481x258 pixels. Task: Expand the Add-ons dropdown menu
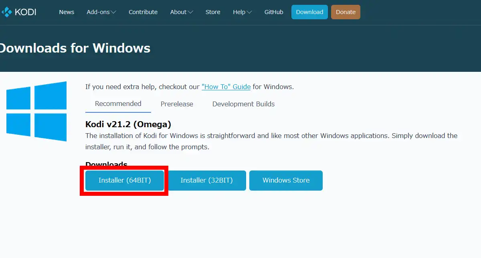tap(101, 12)
